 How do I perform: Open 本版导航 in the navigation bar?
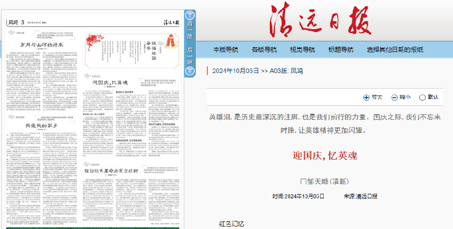coord(225,50)
